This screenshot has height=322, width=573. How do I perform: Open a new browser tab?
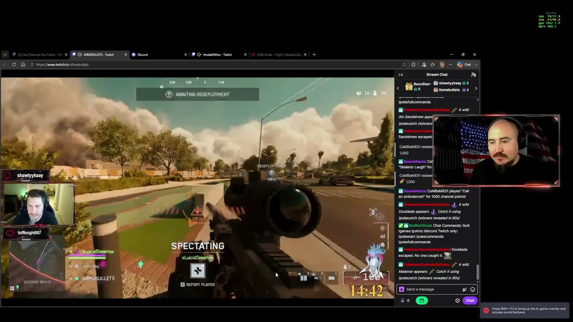coord(314,55)
